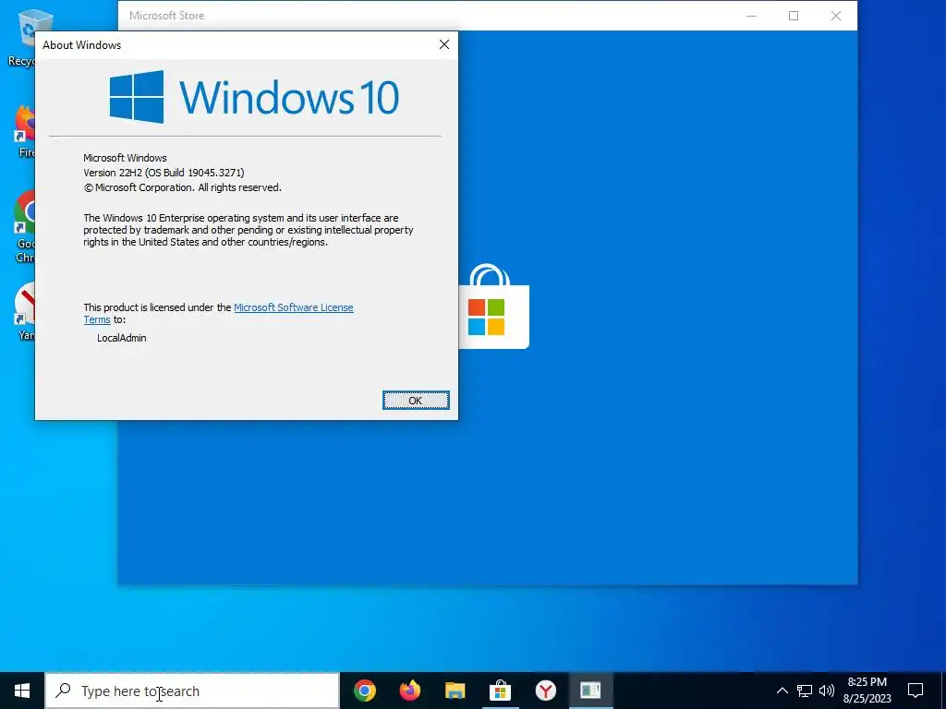Screen dimensions: 946x709
Task: Maximize the Microsoft Store window
Action: (x=794, y=16)
